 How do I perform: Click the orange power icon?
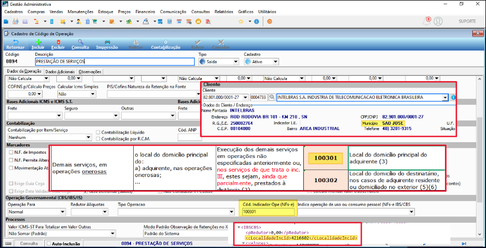pos(270,22)
